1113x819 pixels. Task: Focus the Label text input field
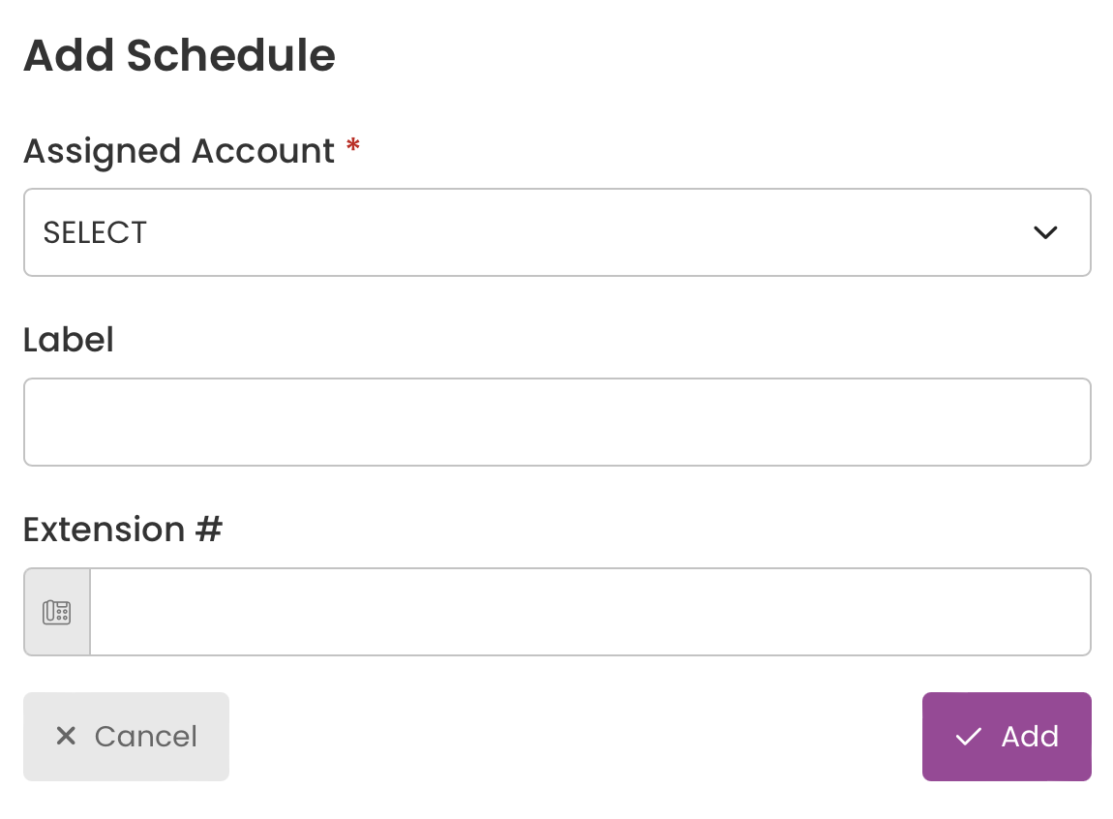click(557, 422)
